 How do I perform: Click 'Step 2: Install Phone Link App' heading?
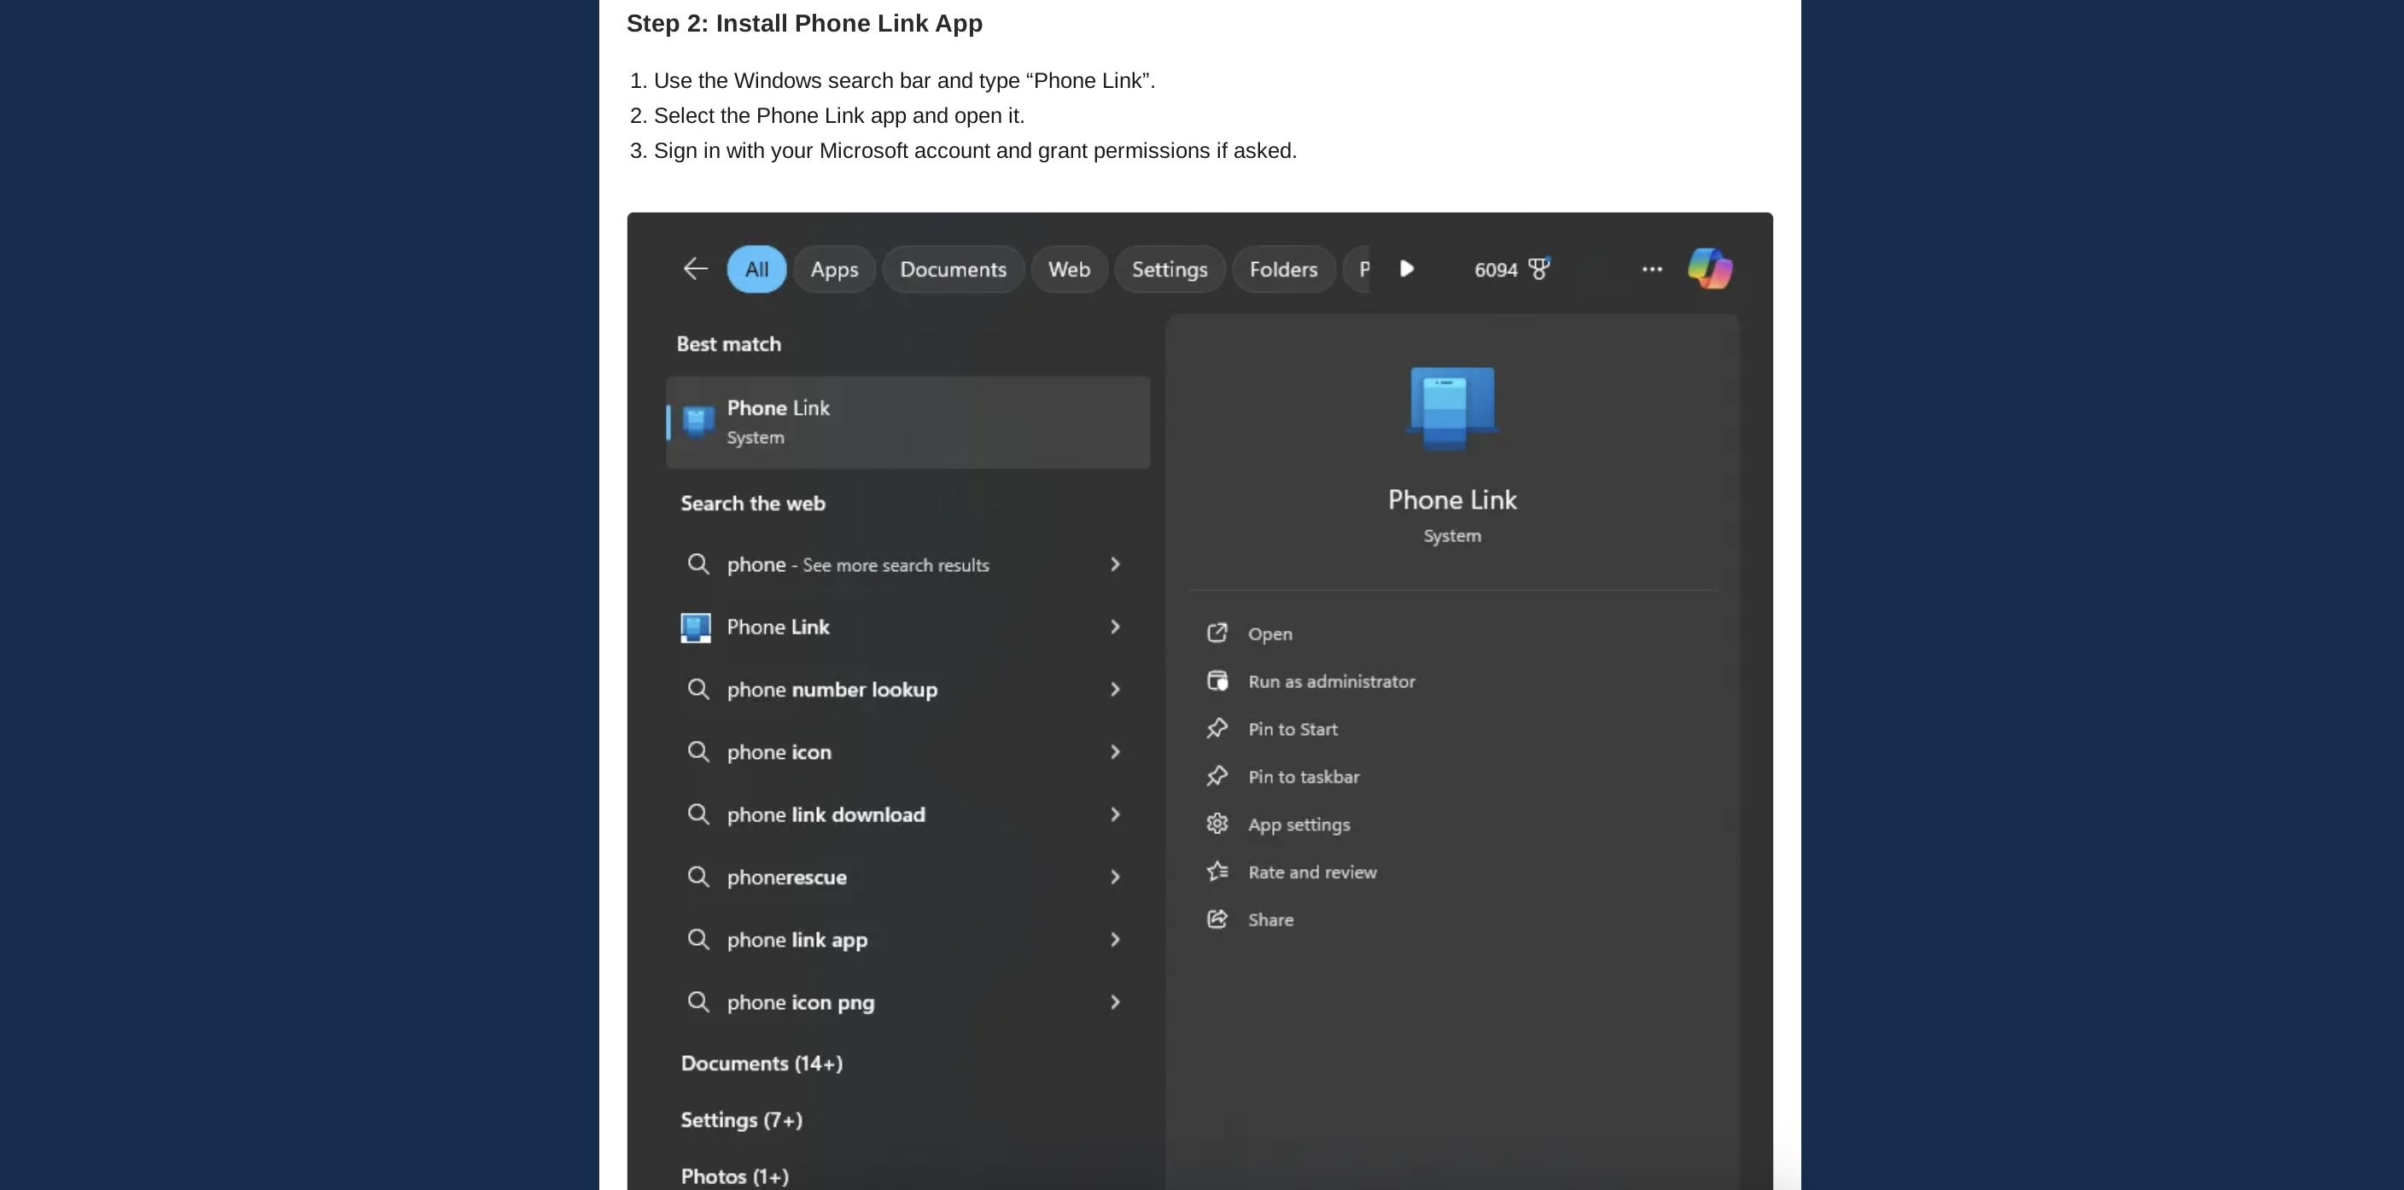coord(804,23)
